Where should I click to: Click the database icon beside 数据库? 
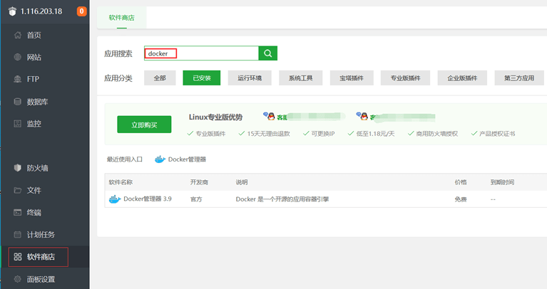click(17, 102)
